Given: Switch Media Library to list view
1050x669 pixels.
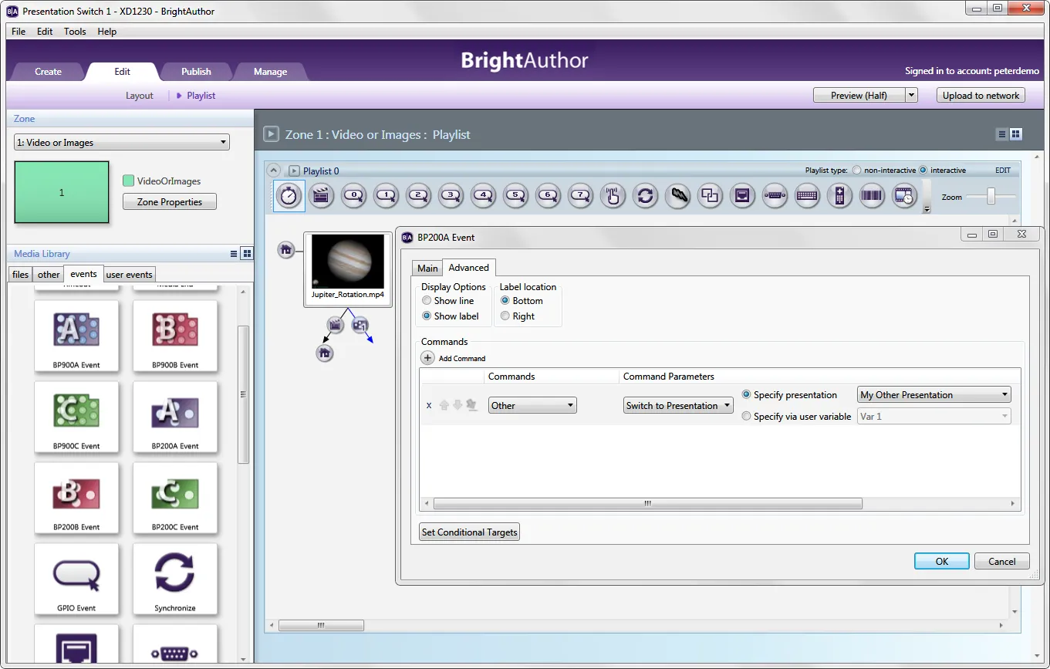Looking at the screenshot, I should (234, 254).
